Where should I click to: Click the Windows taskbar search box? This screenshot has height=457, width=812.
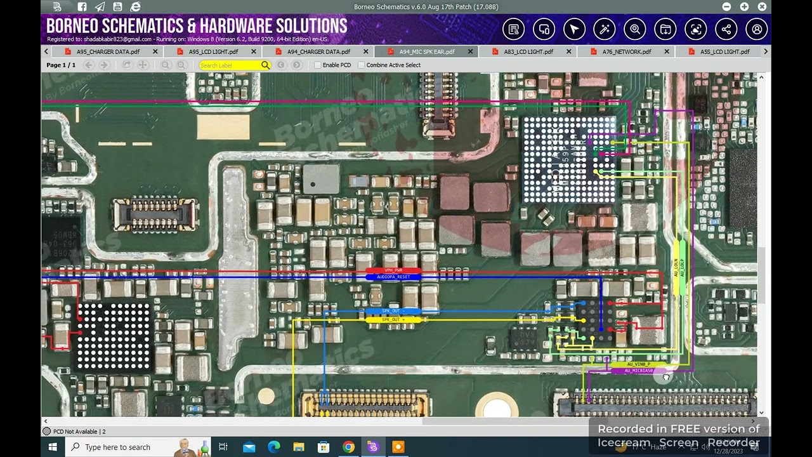pos(138,447)
